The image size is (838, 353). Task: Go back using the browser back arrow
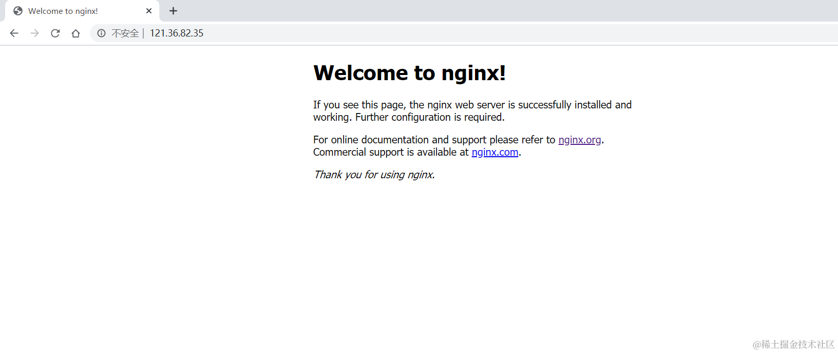[14, 33]
